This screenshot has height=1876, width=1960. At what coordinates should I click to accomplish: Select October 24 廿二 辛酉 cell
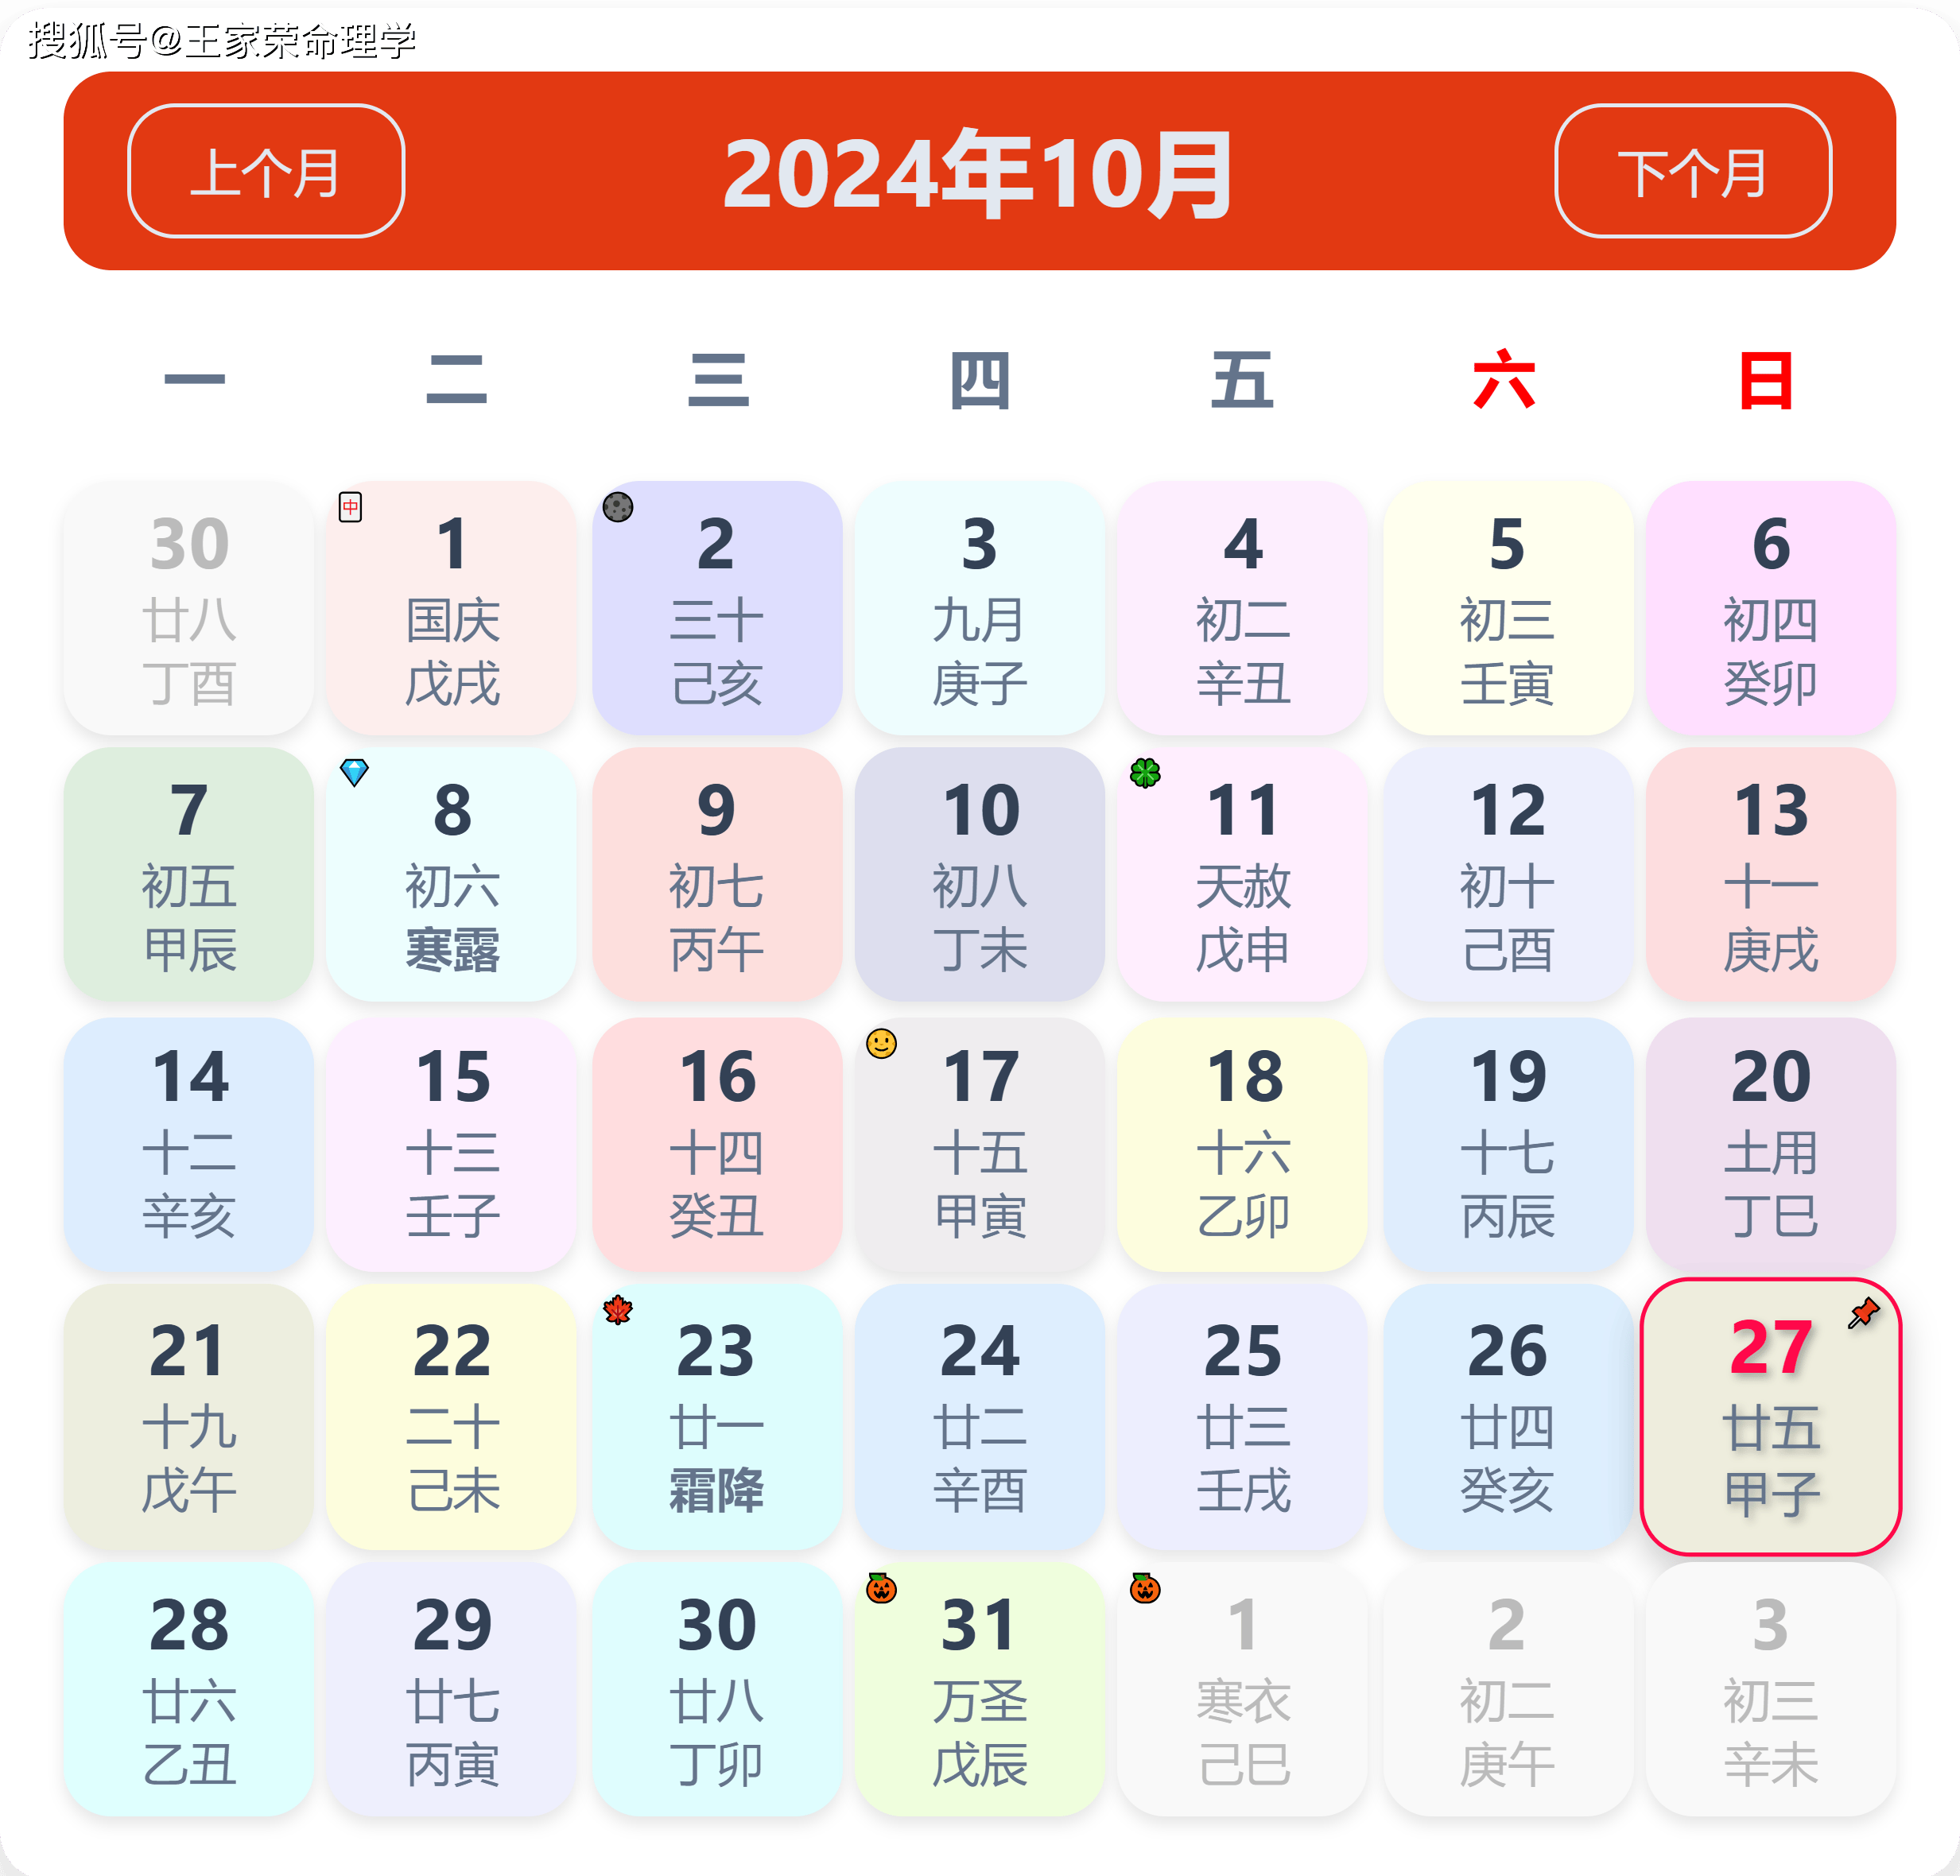click(x=980, y=1417)
